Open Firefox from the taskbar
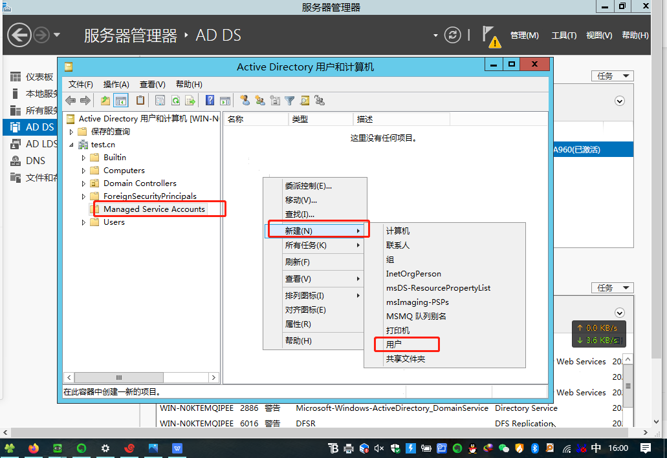This screenshot has height=458, width=667. (34, 448)
